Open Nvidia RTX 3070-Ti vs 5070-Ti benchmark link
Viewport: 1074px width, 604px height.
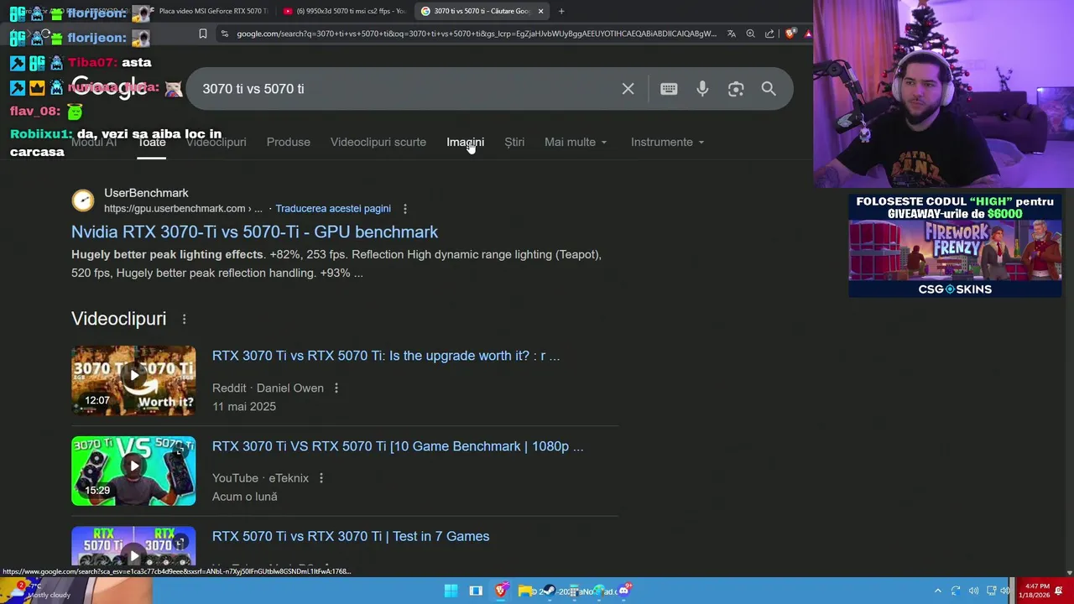pyautogui.click(x=254, y=232)
